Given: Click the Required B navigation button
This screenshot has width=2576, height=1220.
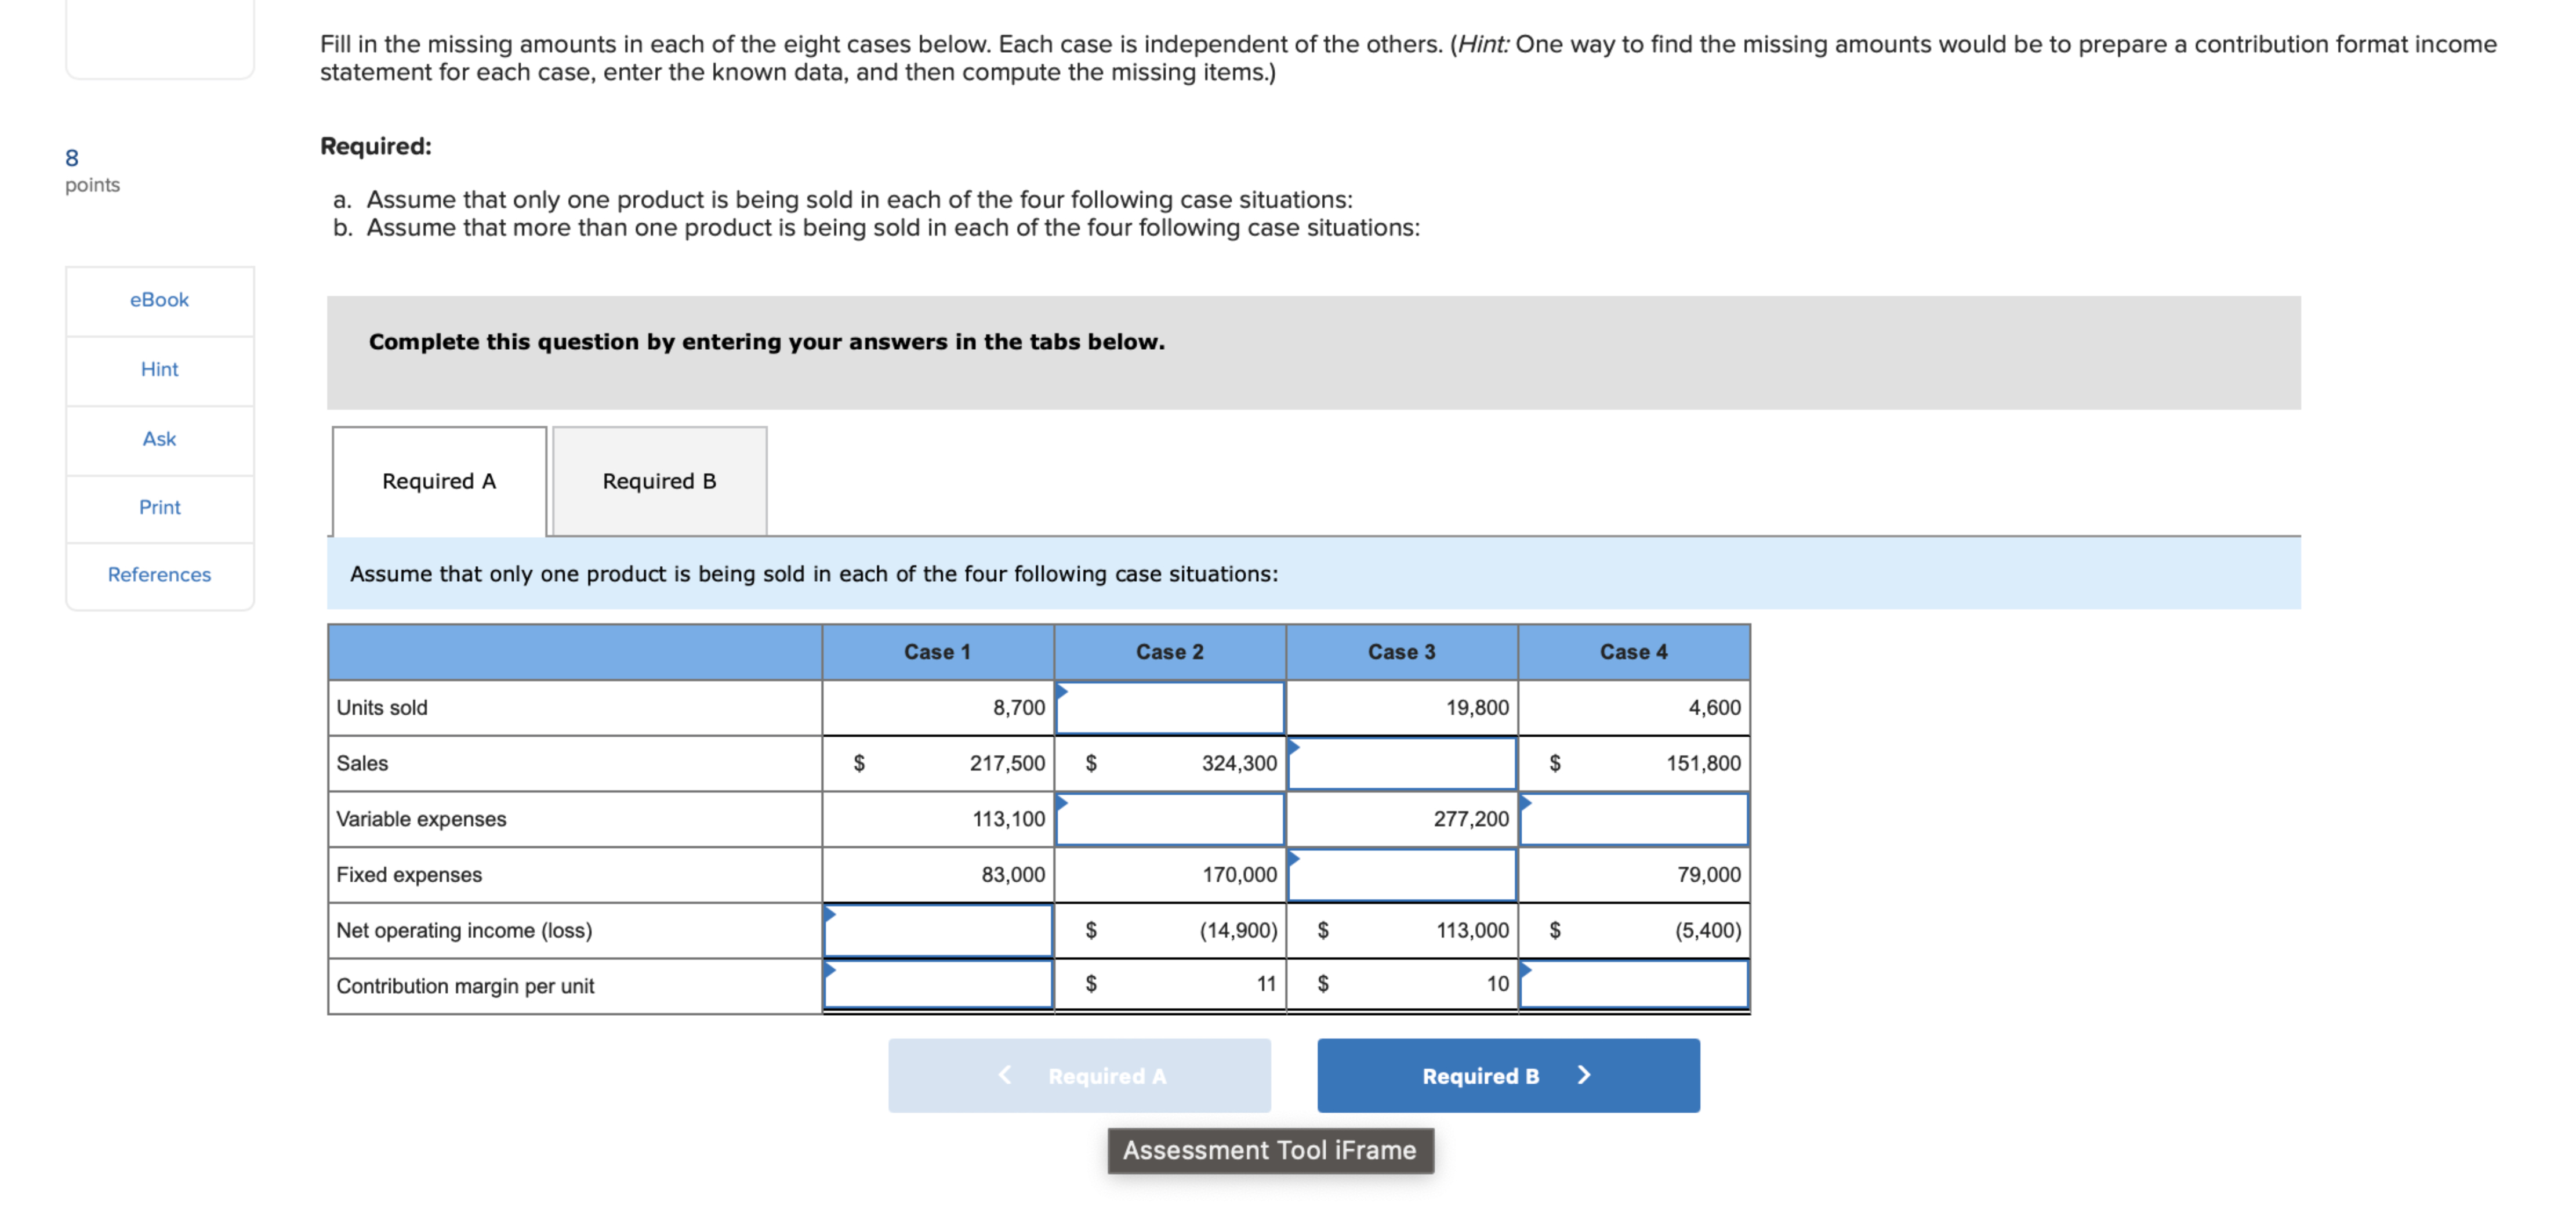Looking at the screenshot, I should pyautogui.click(x=1480, y=1076).
